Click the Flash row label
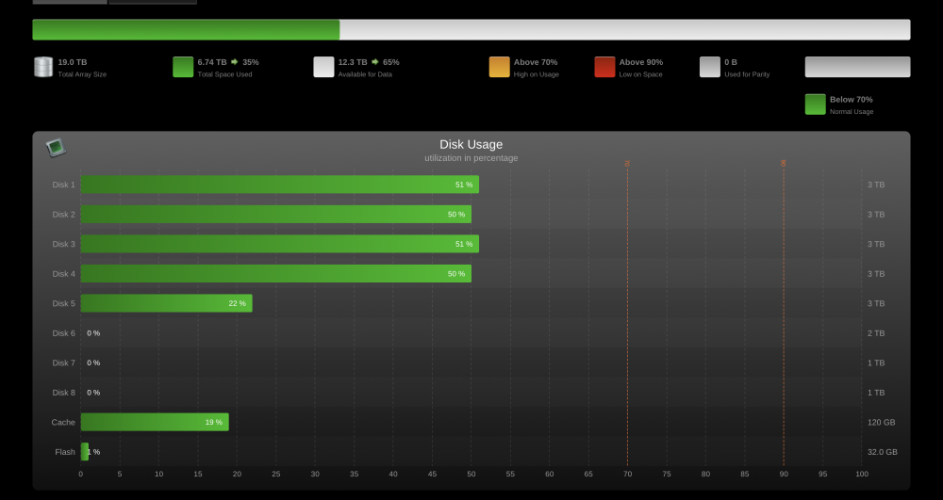Image resolution: width=943 pixels, height=500 pixels. point(65,452)
